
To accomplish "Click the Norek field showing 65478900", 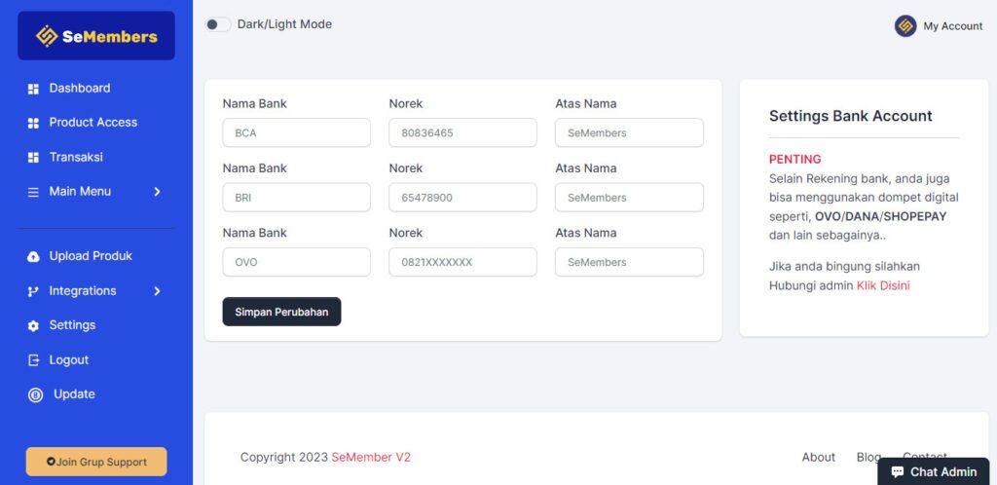I will [462, 198].
